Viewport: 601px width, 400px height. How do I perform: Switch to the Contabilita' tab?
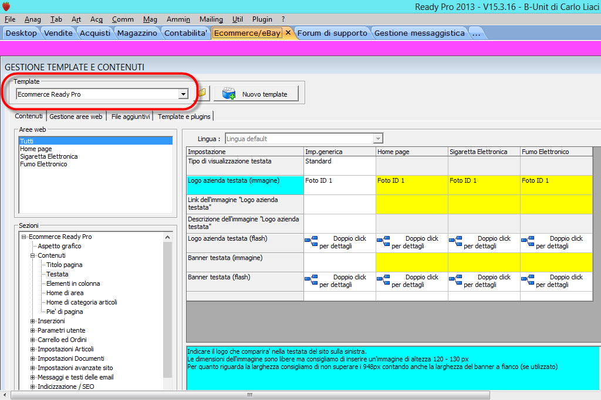(185, 33)
